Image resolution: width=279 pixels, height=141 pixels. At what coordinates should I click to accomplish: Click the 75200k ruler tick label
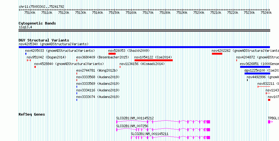pyautogui.click(x=199, y=13)
